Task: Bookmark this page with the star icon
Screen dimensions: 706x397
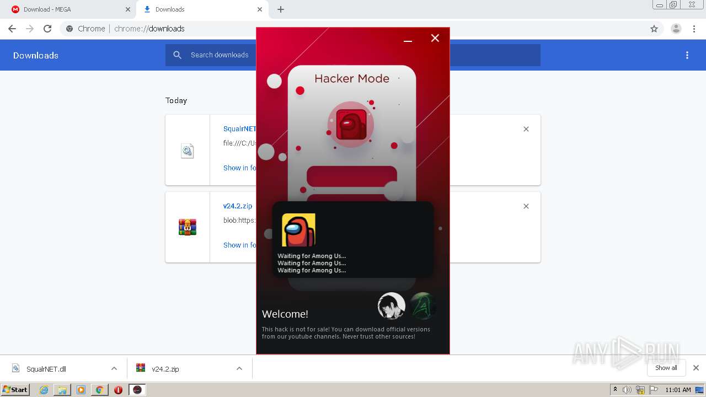Action: 654,29
